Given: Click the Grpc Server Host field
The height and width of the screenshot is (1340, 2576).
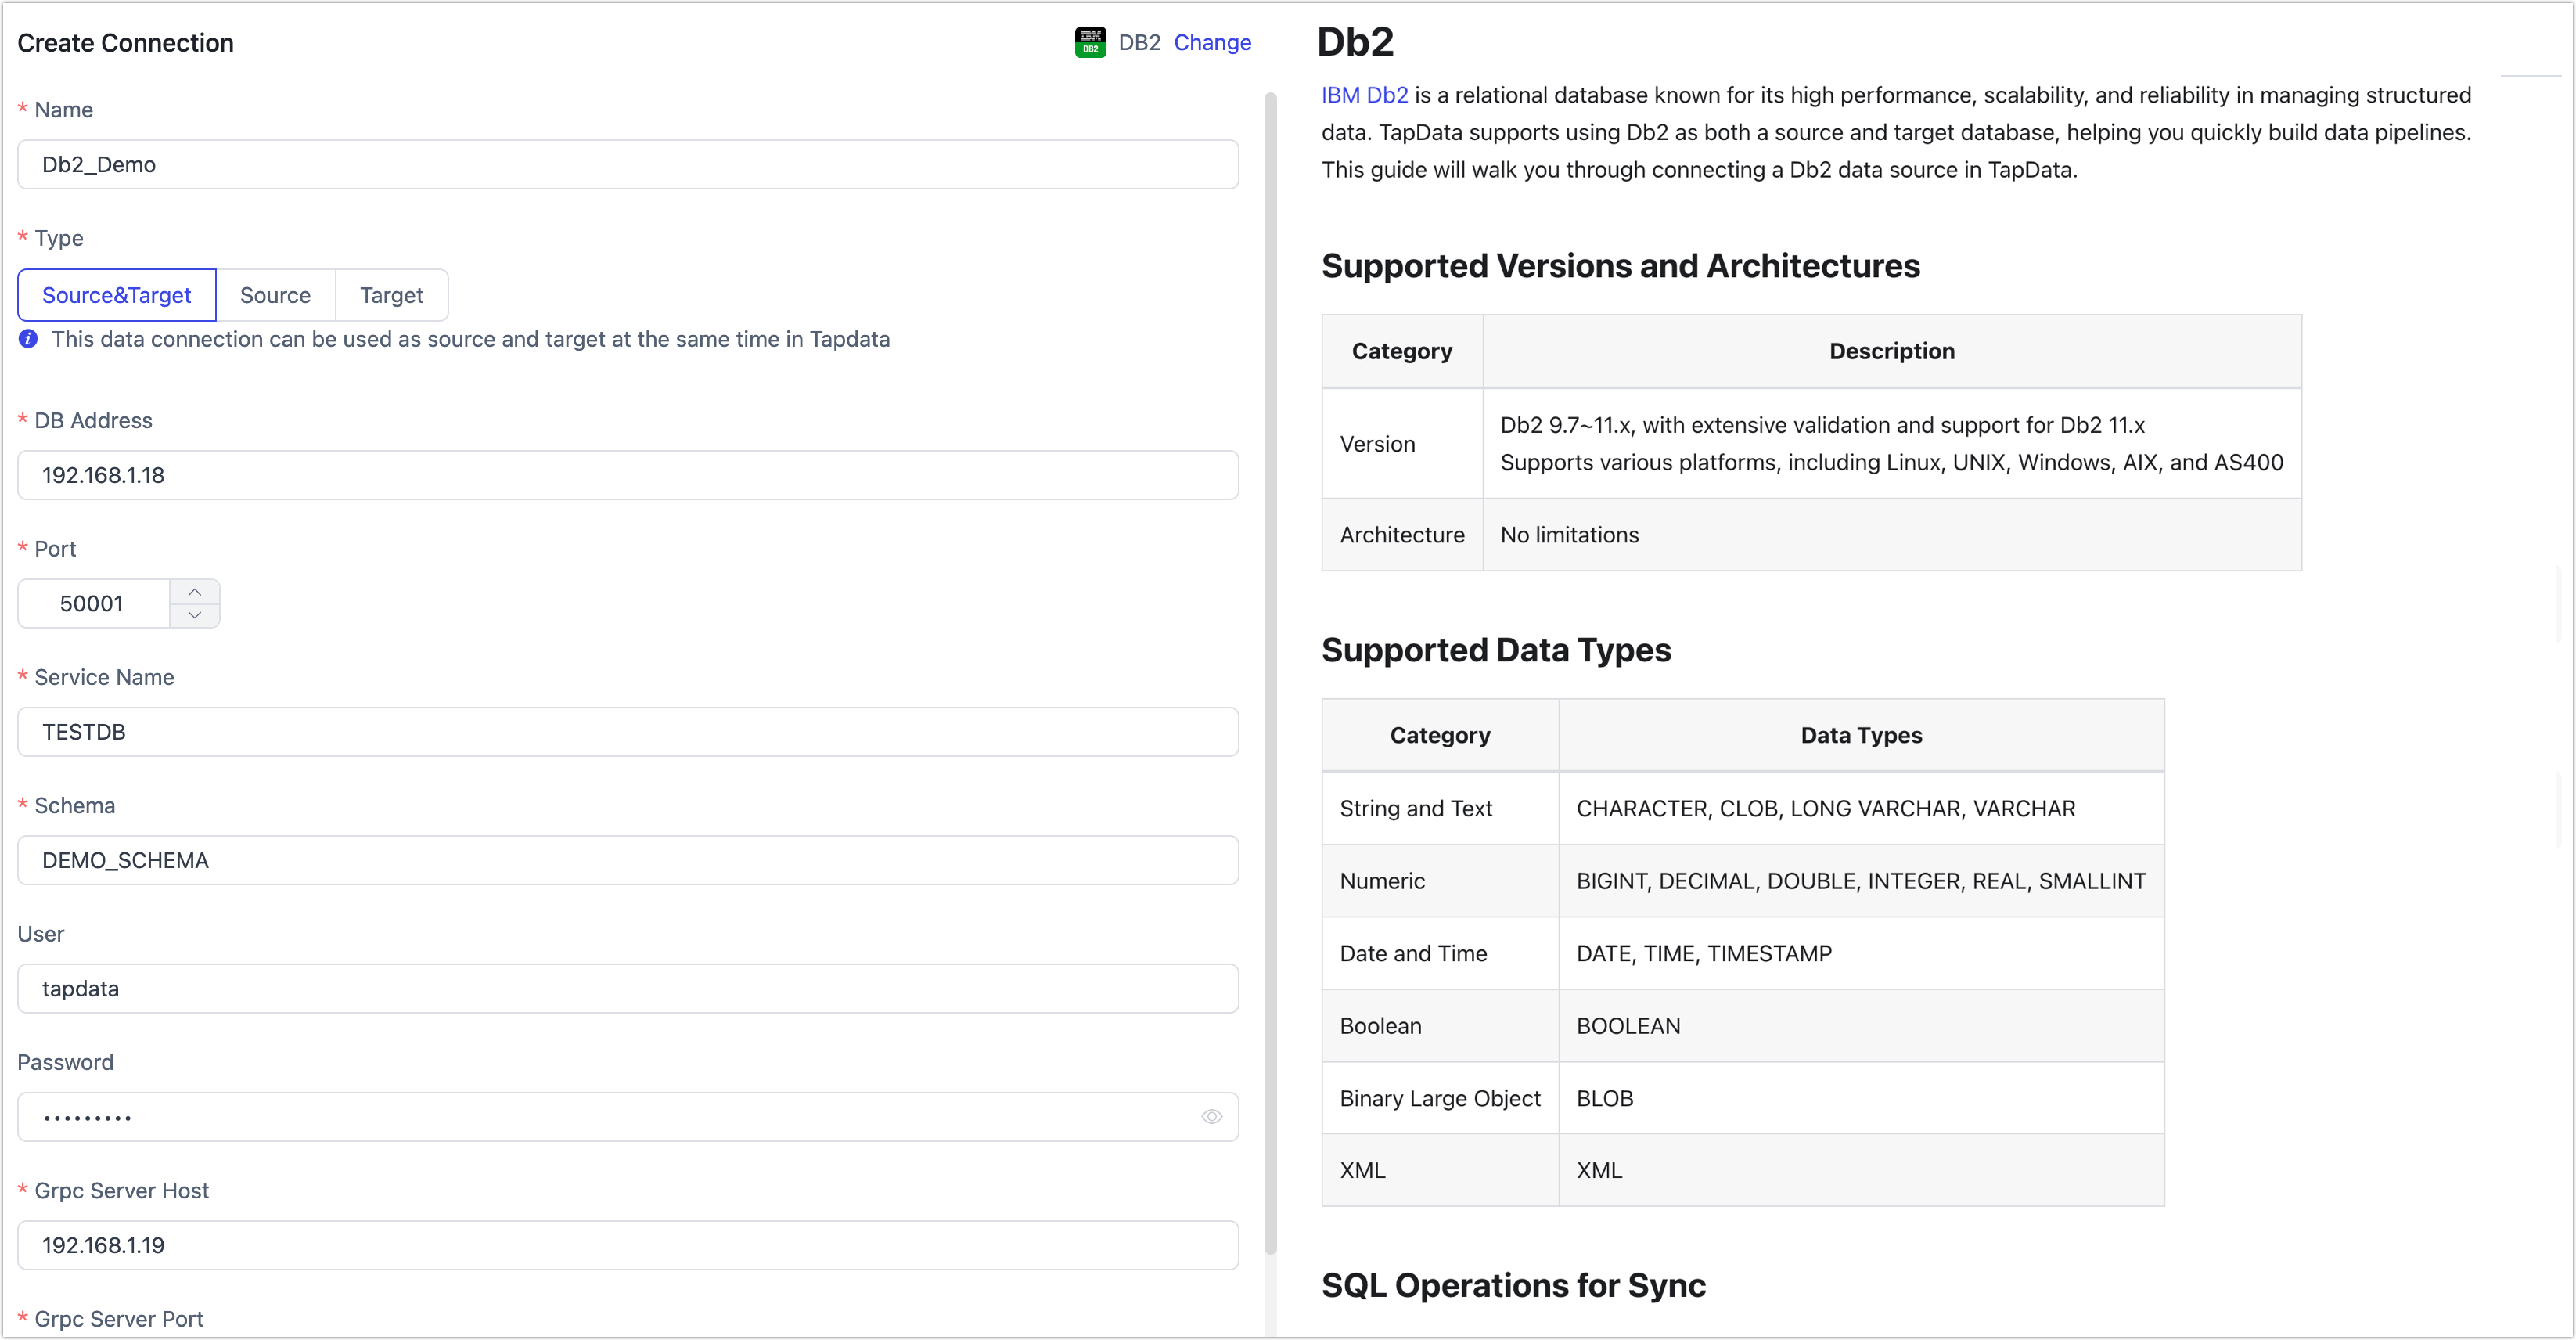Looking at the screenshot, I should pos(628,1245).
